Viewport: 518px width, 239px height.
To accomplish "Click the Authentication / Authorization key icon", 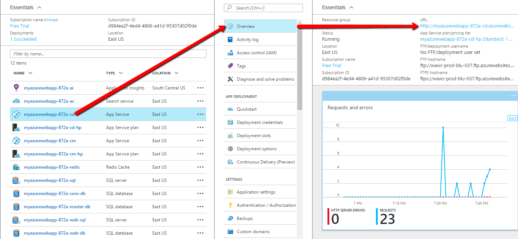I will 231,205.
